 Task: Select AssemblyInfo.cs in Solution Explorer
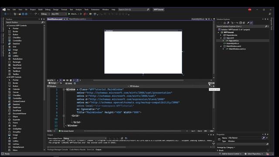click(x=232, y=44)
